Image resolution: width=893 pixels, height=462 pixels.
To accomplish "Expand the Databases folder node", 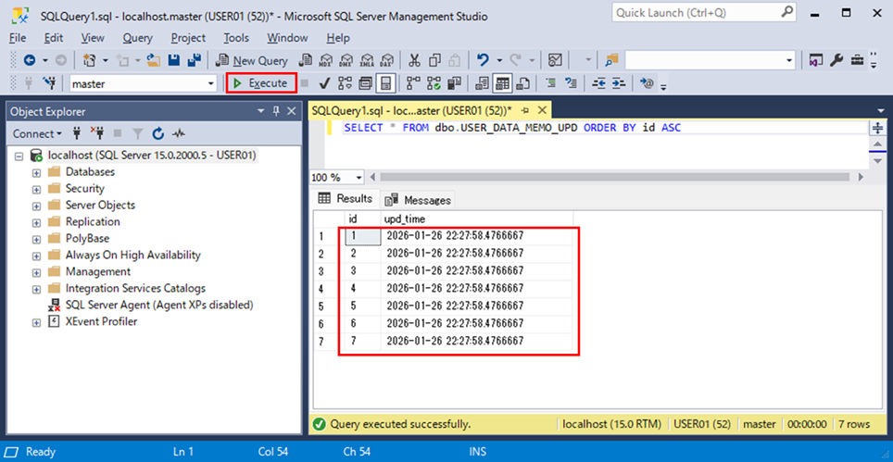I will [x=36, y=172].
